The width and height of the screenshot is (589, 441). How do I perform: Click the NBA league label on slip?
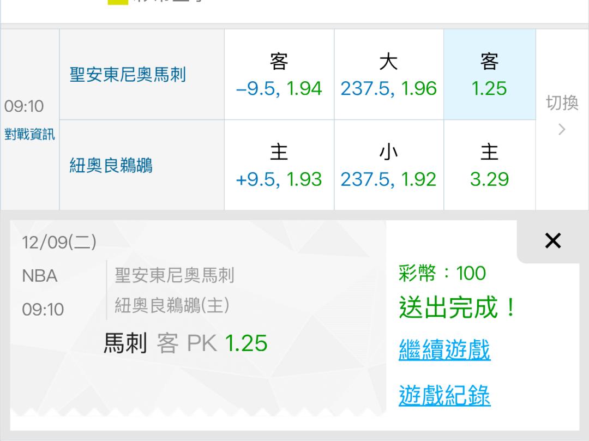pyautogui.click(x=39, y=276)
